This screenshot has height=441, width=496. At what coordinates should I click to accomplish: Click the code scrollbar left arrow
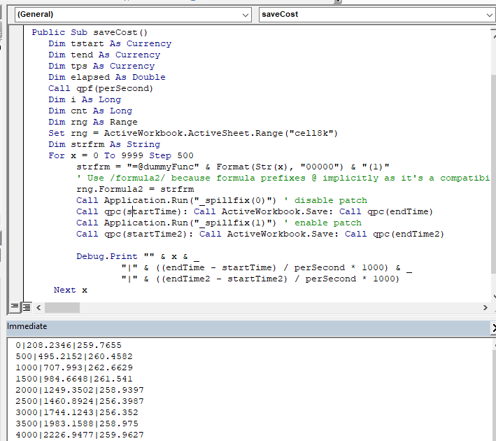pyautogui.click(x=38, y=307)
